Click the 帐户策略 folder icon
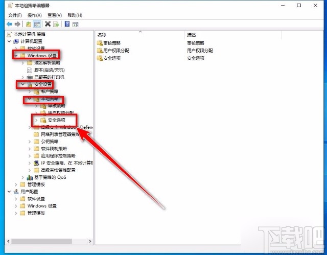Image resolution: width=327 pixels, height=255 pixels. point(36,91)
